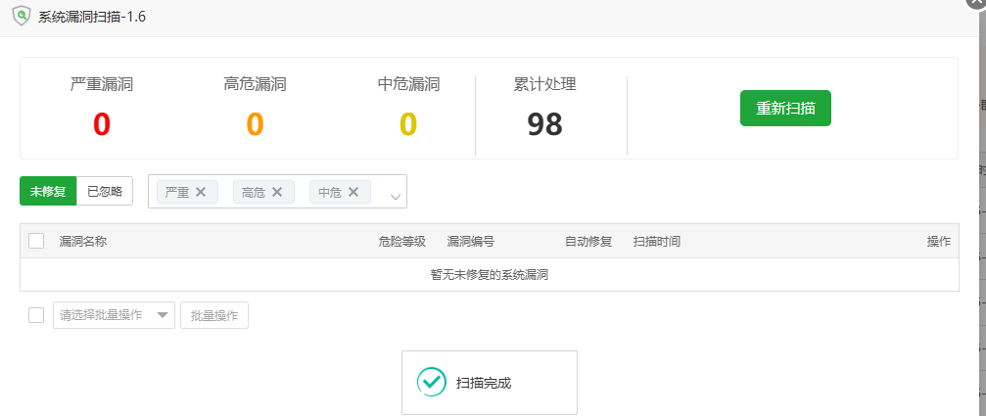
Task: Check the box beside 请选择批量操作
Action: pos(36,315)
